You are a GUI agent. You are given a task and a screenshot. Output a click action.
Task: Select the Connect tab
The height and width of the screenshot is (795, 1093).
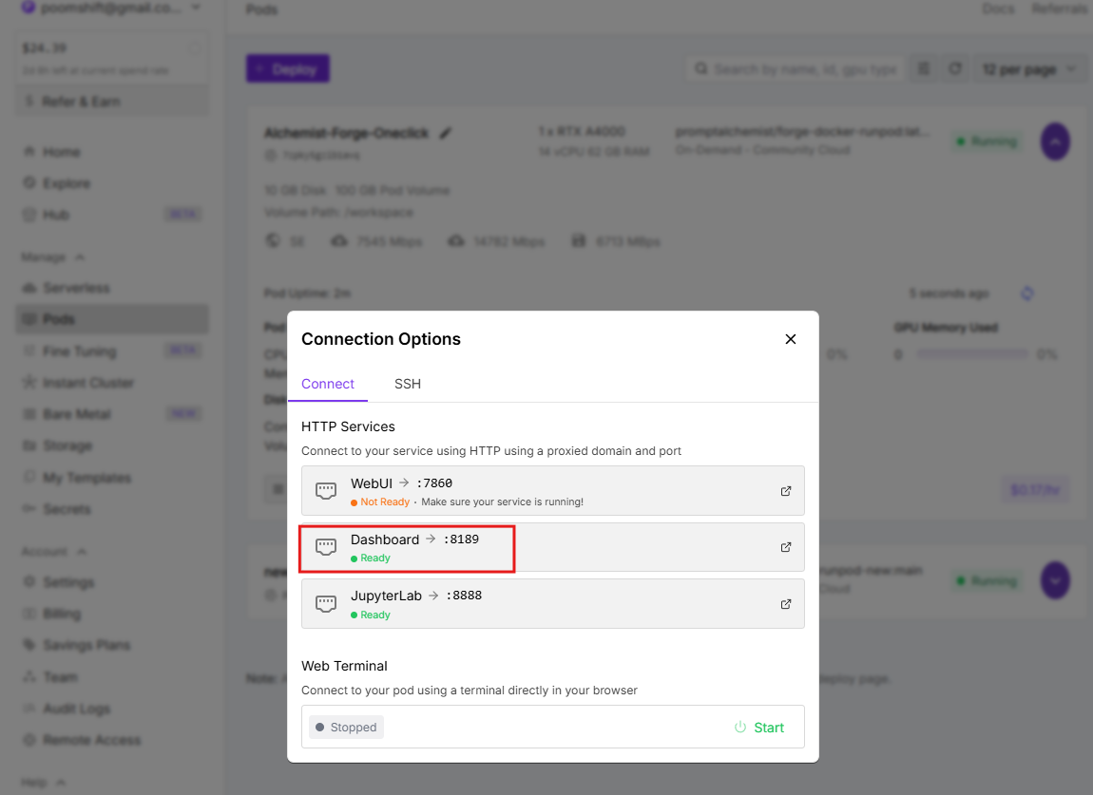[328, 384]
